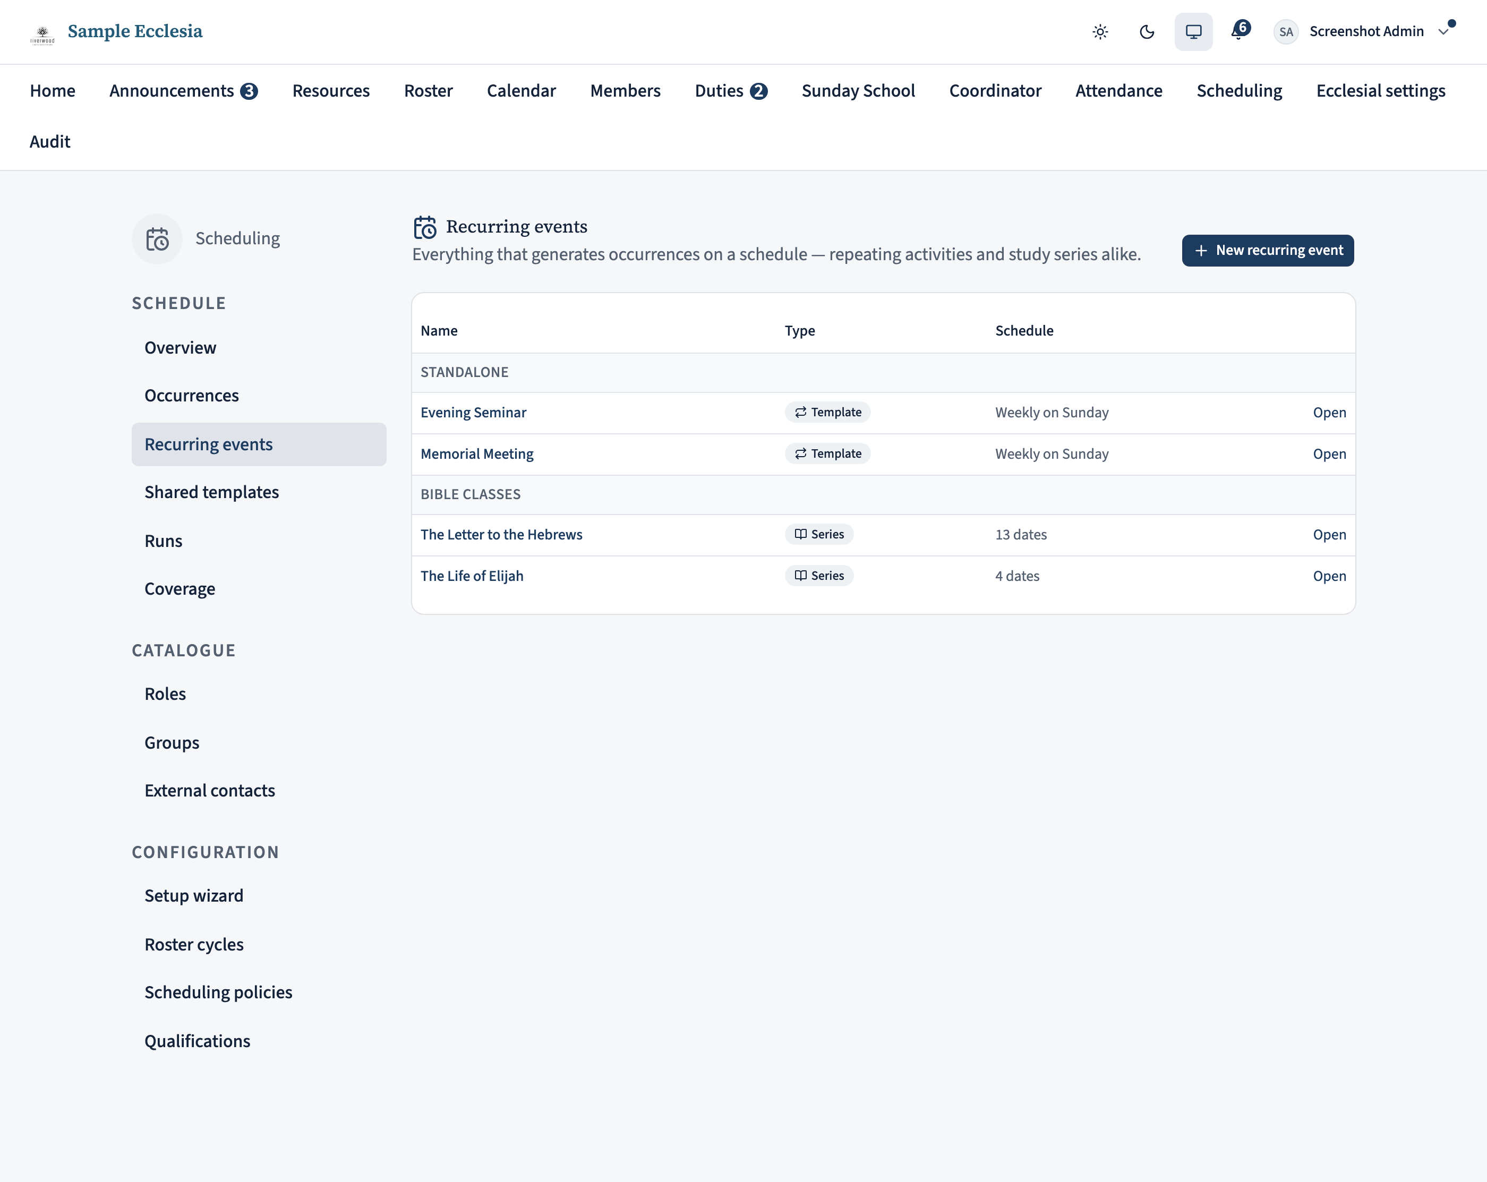The height and width of the screenshot is (1182, 1487).
Task: Click the Recurring events heading icon
Action: pyautogui.click(x=425, y=227)
